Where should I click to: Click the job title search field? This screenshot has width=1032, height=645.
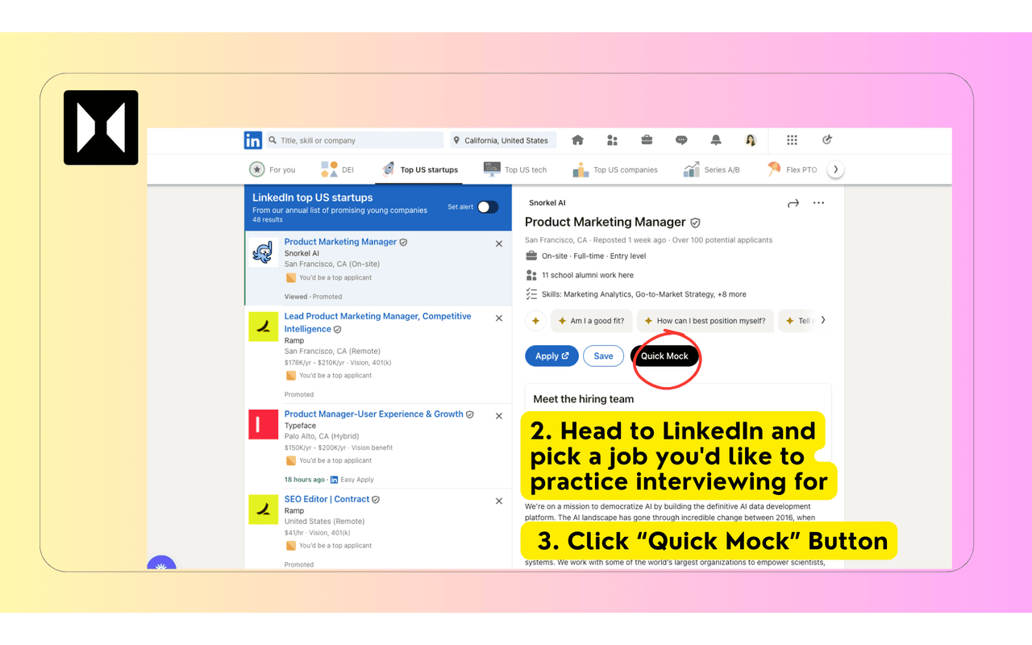355,140
